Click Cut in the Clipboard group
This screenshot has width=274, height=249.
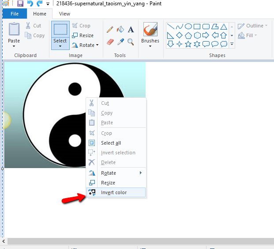34,26
